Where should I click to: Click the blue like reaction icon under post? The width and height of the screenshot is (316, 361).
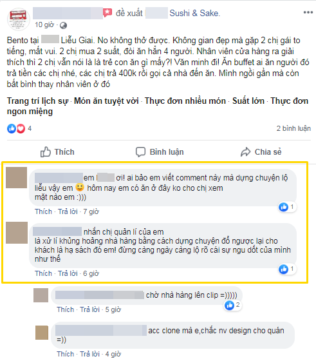tap(11, 128)
